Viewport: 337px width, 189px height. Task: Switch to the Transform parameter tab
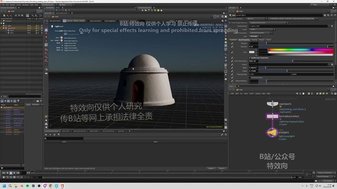233,40
